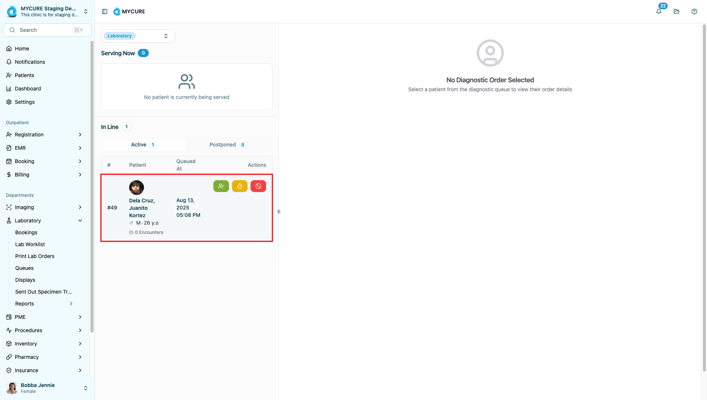Click the yellow postpone timer button
707x400 pixels.
click(x=239, y=186)
